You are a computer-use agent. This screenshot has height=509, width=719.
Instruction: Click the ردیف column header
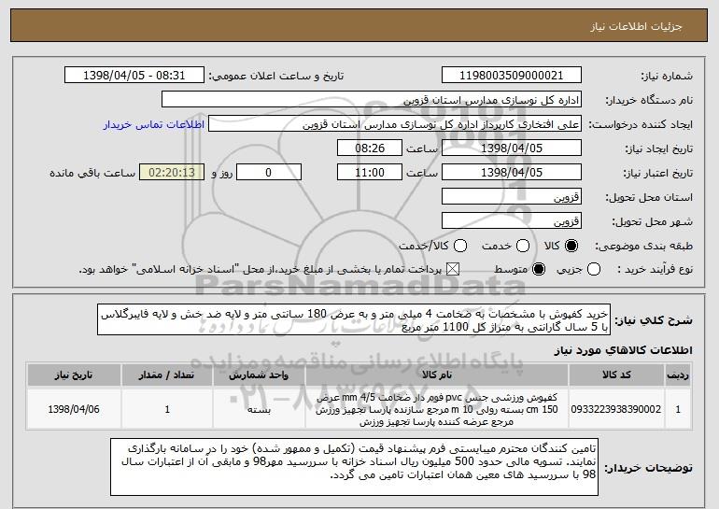tap(678, 375)
